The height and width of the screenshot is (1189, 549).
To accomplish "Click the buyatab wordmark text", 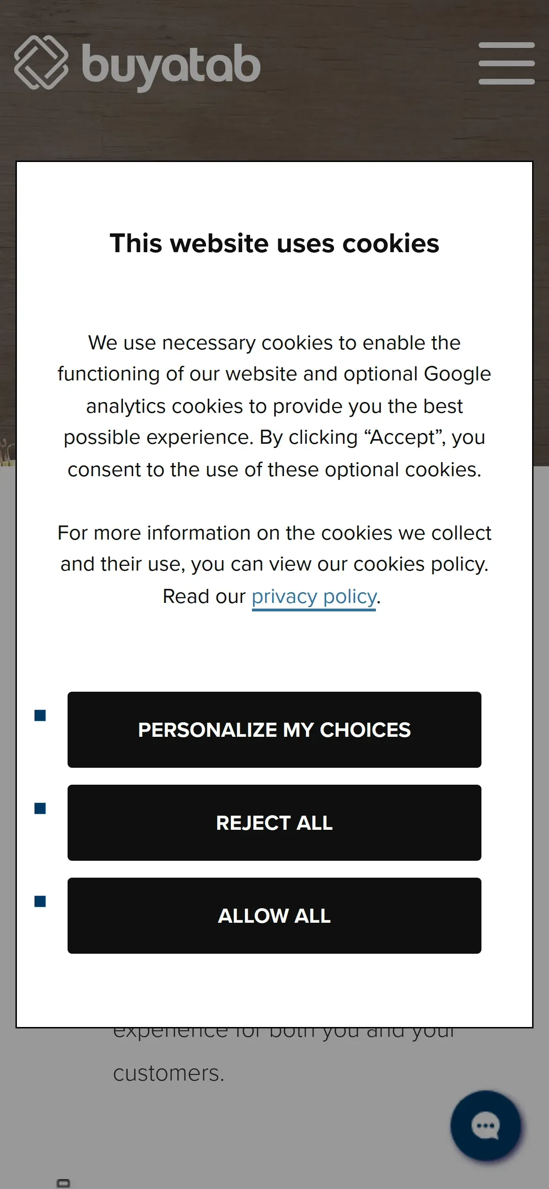I will (x=171, y=66).
